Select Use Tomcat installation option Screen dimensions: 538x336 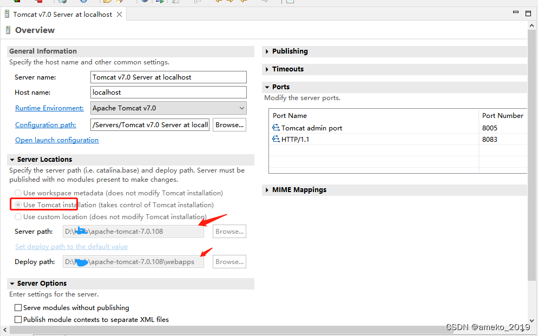coord(18,205)
